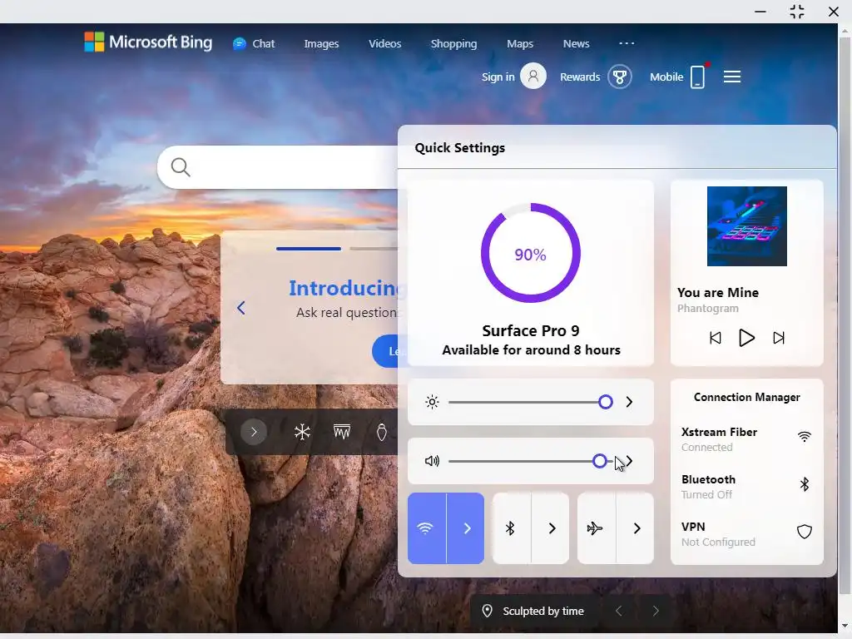Switch to the Maps tab
852x639 pixels.
tap(520, 43)
